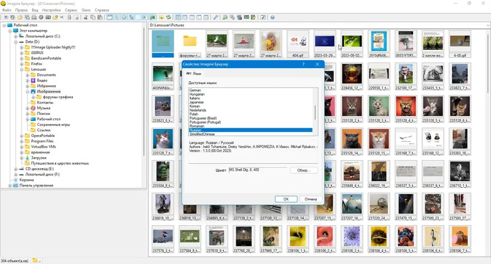The height and width of the screenshot is (264, 491).
Task: Click the blue question mark help icon
Action: [x=273, y=17]
